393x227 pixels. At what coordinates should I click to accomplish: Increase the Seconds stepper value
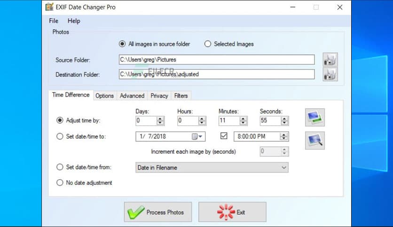click(x=284, y=119)
